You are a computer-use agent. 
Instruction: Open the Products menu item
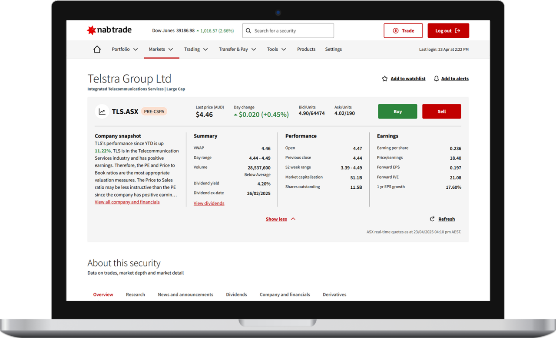(x=306, y=49)
